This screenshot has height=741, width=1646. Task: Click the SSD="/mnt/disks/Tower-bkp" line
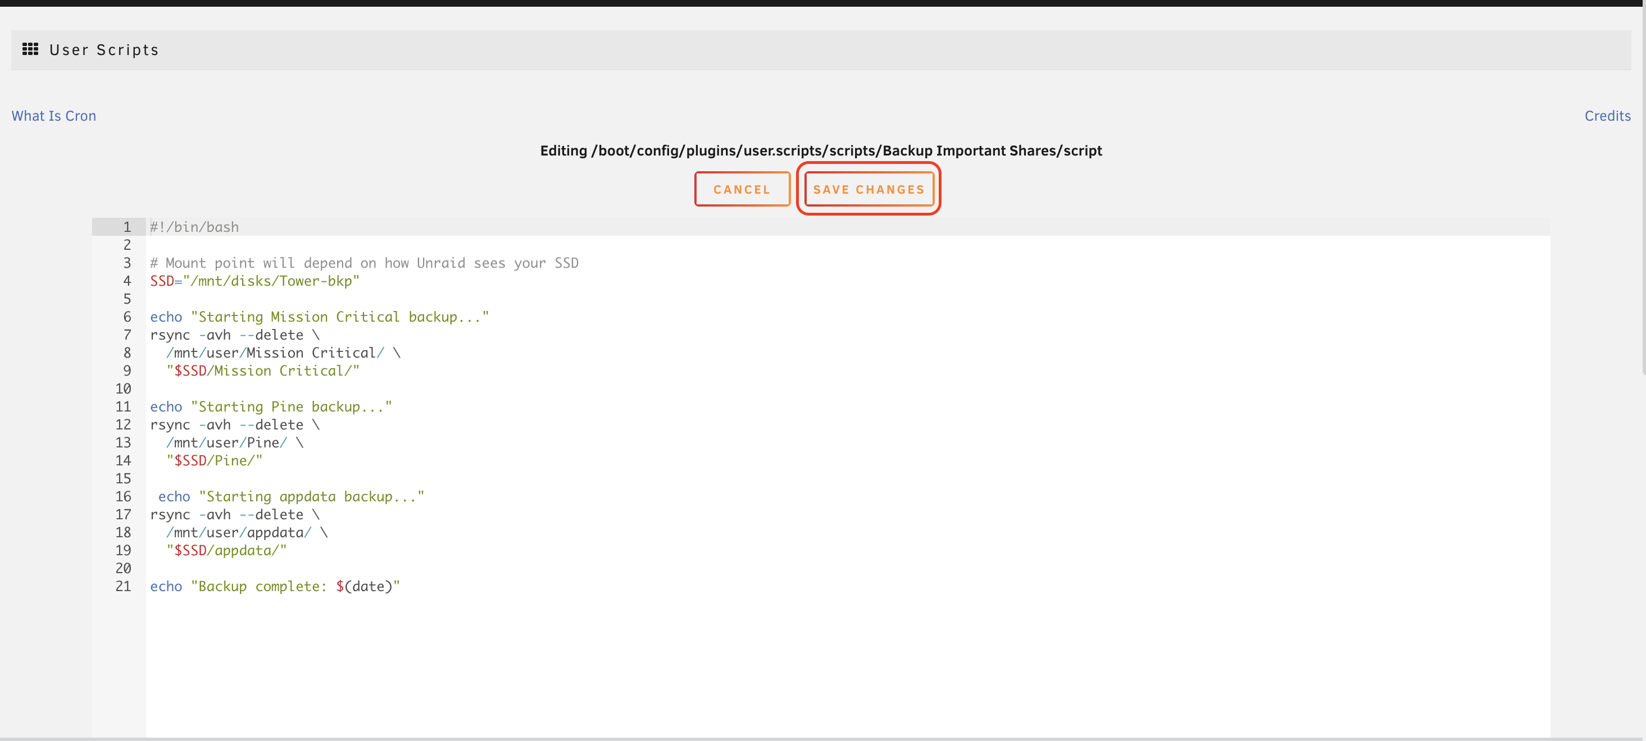click(255, 281)
